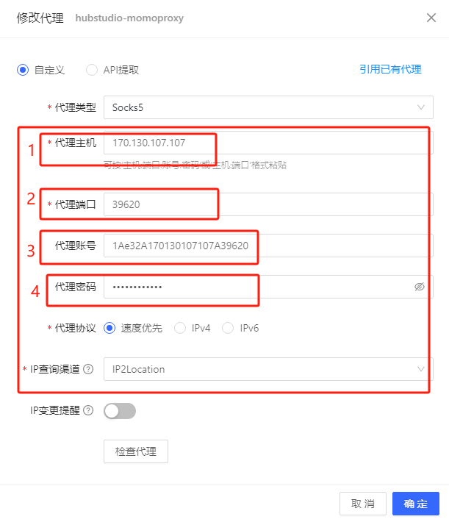Click the IP查询渠道 dropdown arrow

click(x=421, y=369)
